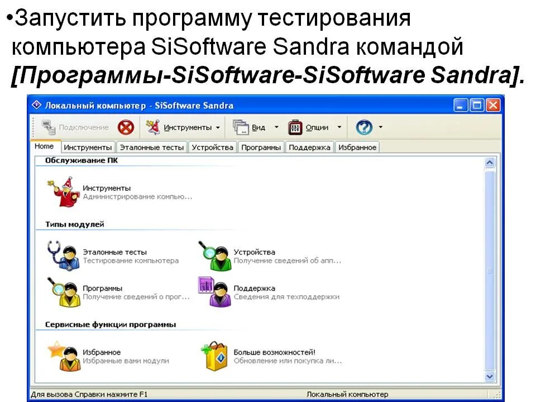This screenshot has height=402, width=536.
Task: Expand the Вид toolbar dropdown arrow
Action: (x=276, y=127)
